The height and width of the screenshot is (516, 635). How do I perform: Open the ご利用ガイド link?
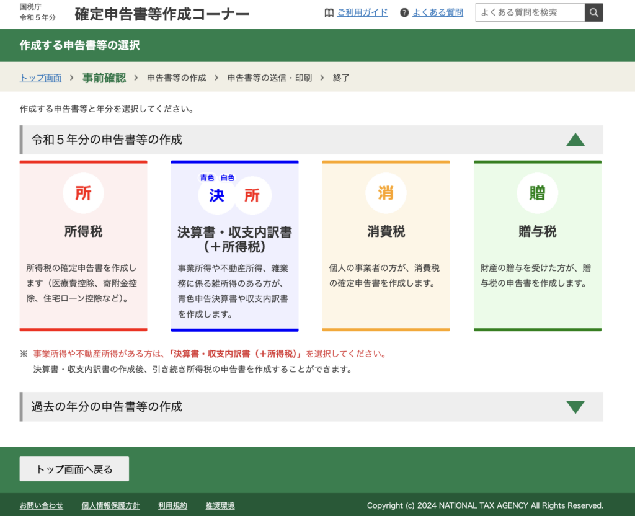362,12
